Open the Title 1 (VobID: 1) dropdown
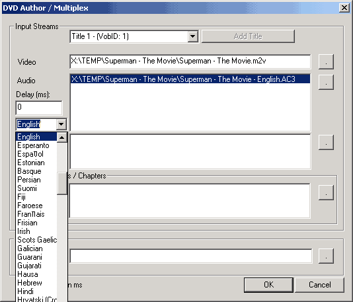 193,36
